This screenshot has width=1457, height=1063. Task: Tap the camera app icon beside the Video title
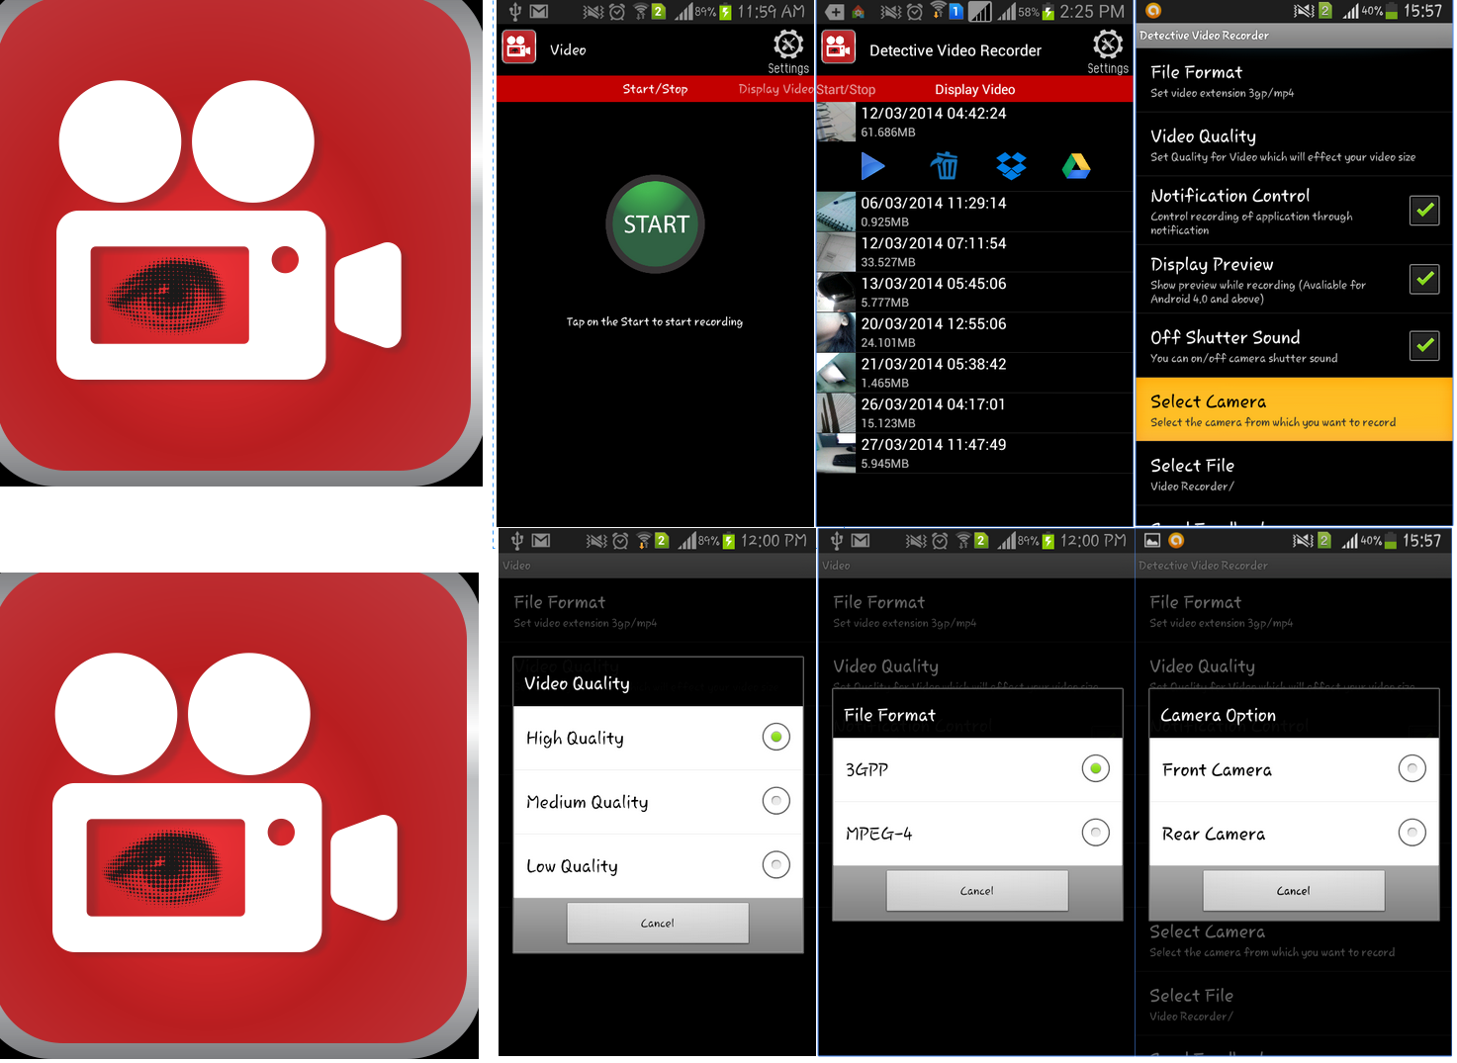(519, 47)
